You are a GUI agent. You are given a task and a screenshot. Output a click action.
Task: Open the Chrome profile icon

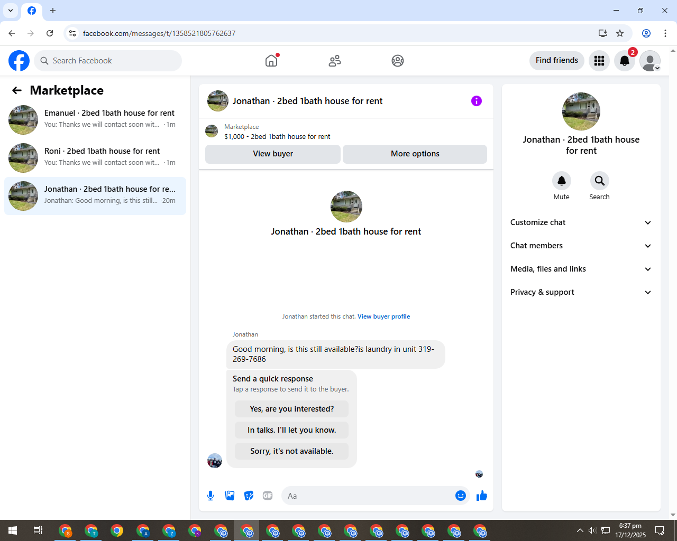click(x=646, y=33)
